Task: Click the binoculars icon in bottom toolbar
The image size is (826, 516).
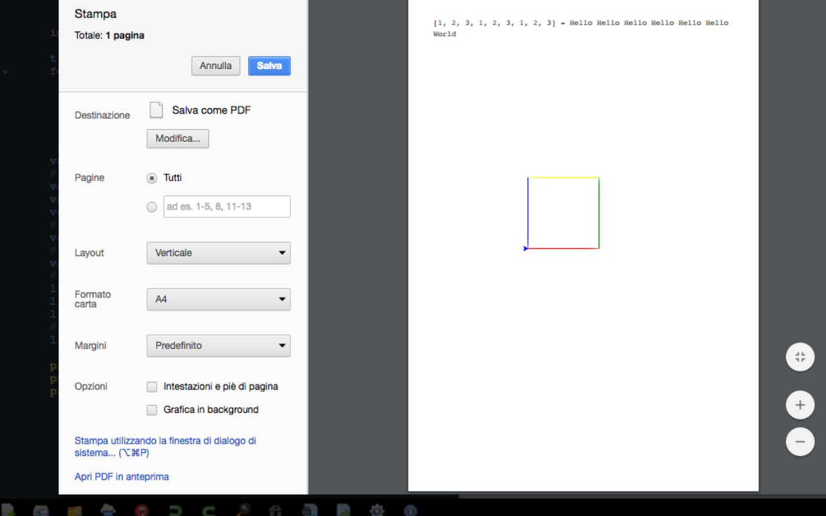Action: click(276, 510)
